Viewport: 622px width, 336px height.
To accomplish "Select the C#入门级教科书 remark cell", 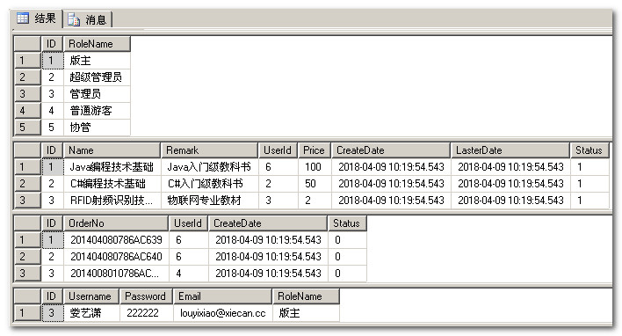I will pos(210,184).
